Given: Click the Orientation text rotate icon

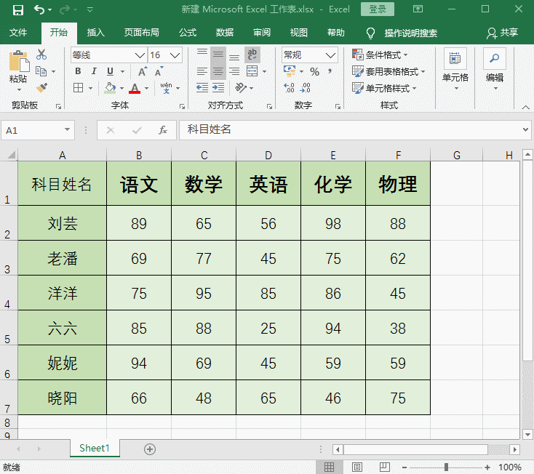Looking at the screenshot, I should pyautogui.click(x=240, y=88).
